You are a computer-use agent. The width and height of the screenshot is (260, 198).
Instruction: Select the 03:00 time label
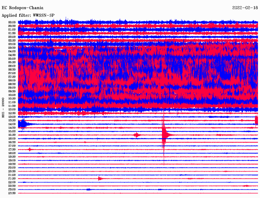coord(12,44)
